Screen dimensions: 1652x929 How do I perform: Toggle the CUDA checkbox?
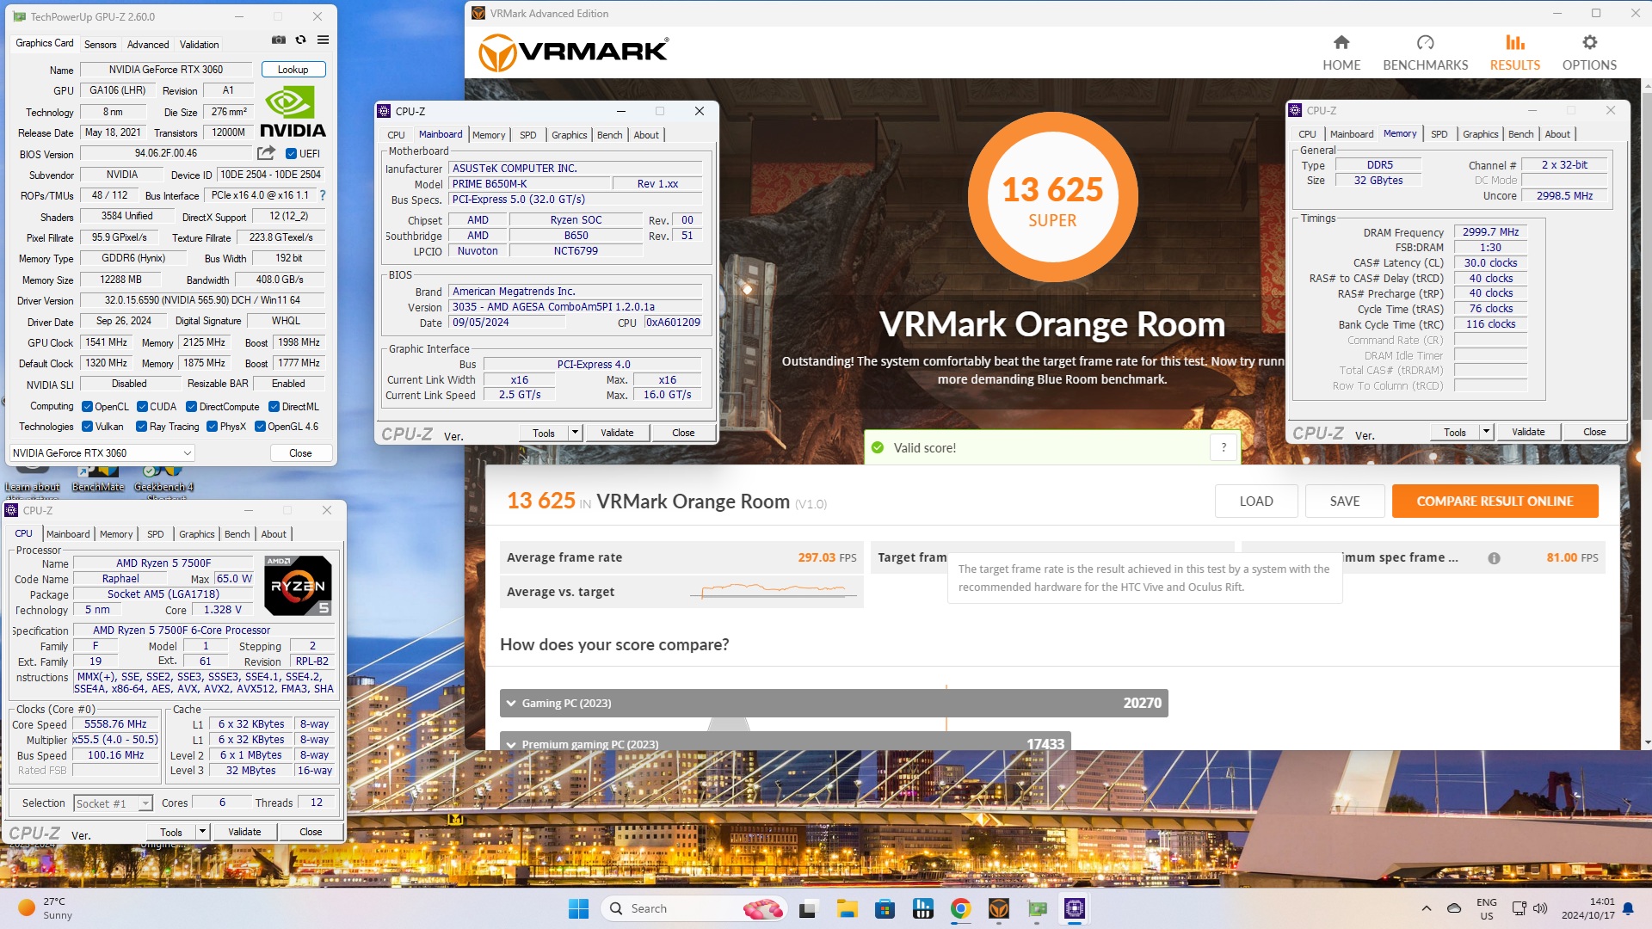coord(142,407)
